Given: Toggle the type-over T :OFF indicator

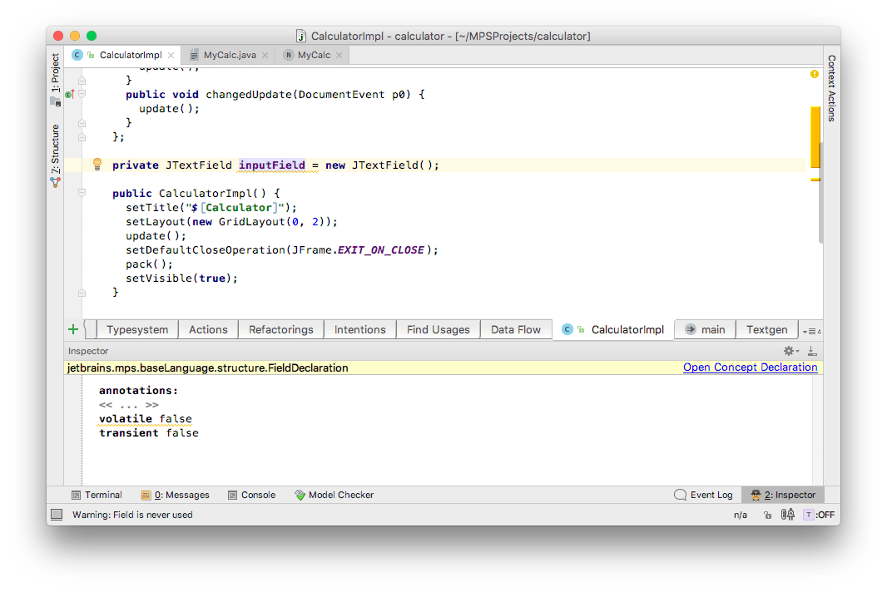Looking at the screenshot, I should [x=819, y=515].
